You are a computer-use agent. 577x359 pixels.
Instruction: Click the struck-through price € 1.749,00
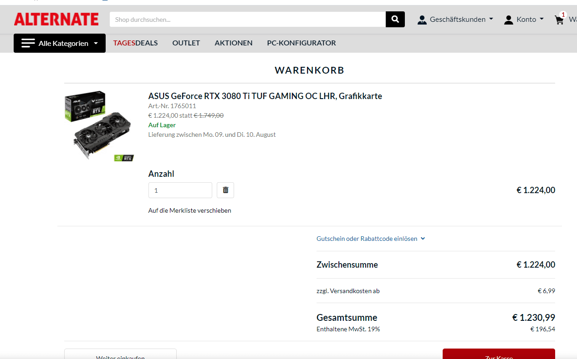click(x=209, y=115)
